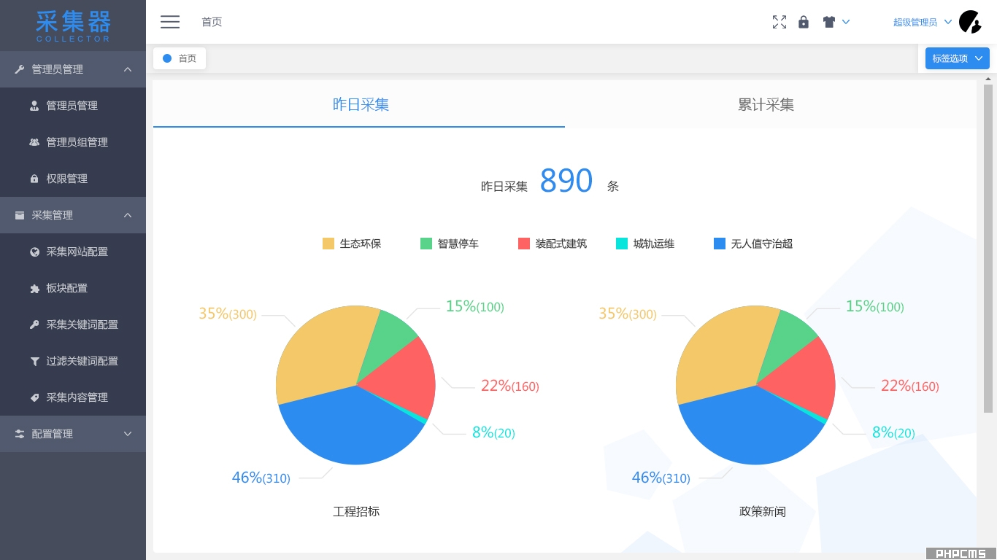Click the 22%(160) label of 政策新闻
The image size is (997, 560).
[x=910, y=386]
